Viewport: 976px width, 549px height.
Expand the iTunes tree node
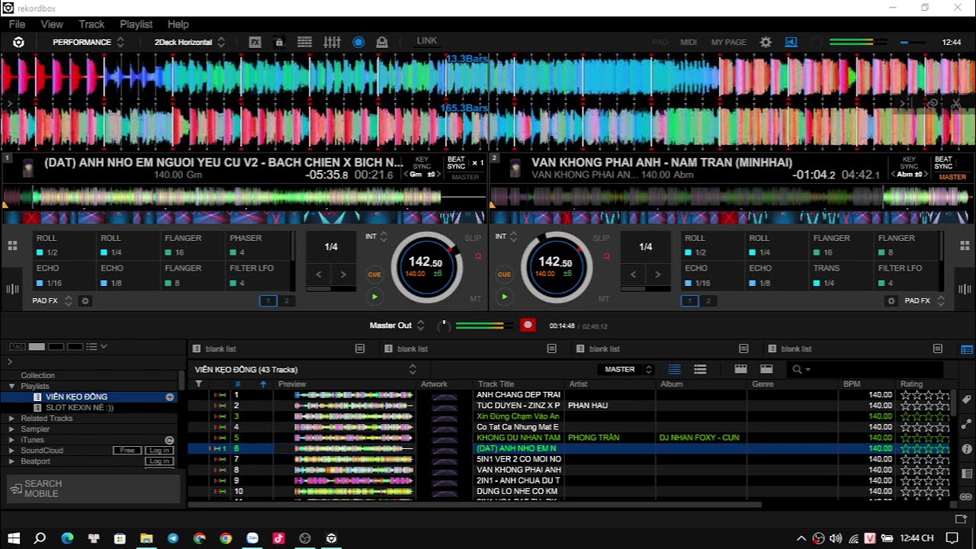point(11,440)
